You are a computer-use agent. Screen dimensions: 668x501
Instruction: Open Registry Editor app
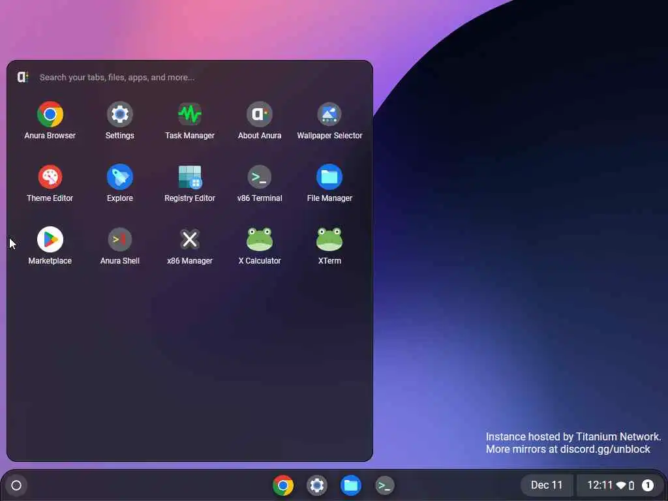click(190, 183)
